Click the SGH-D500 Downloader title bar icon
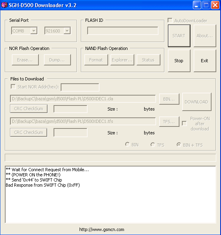 point(4,5)
